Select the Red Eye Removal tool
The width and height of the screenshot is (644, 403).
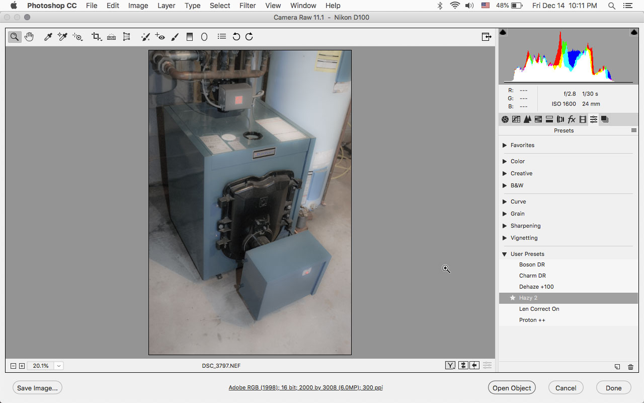[160, 37]
